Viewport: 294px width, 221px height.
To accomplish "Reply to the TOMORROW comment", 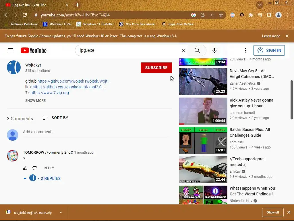I will 49,168.
